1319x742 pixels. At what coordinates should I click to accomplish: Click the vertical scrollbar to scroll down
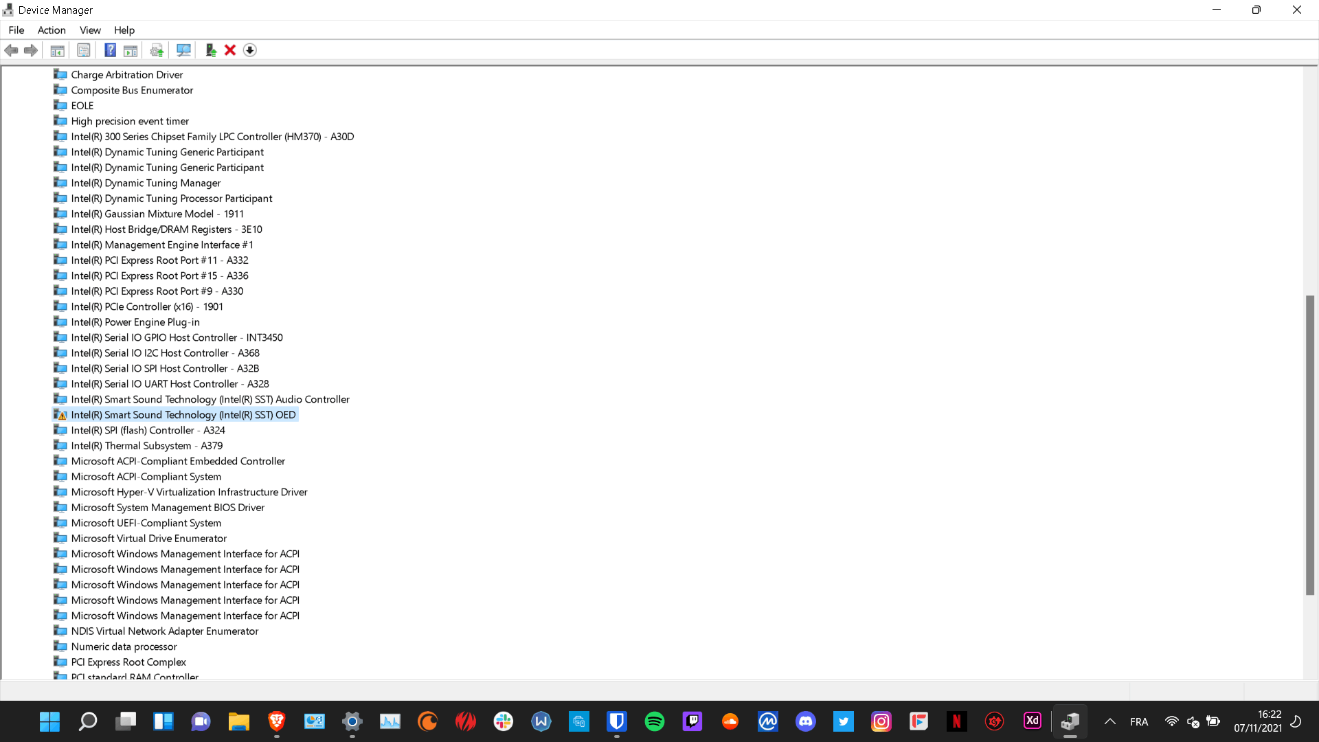tap(1311, 632)
